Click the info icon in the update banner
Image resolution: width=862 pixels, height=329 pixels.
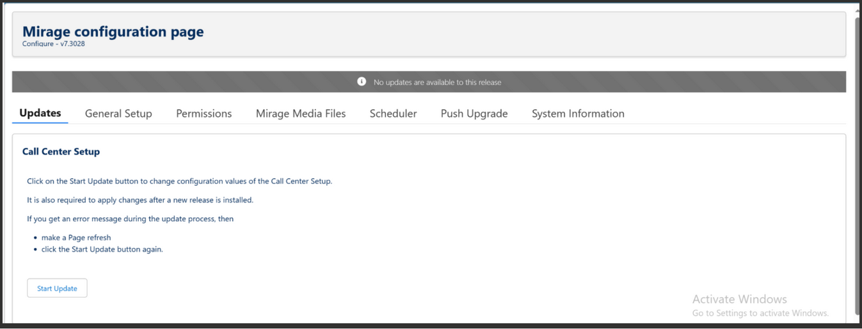(362, 82)
